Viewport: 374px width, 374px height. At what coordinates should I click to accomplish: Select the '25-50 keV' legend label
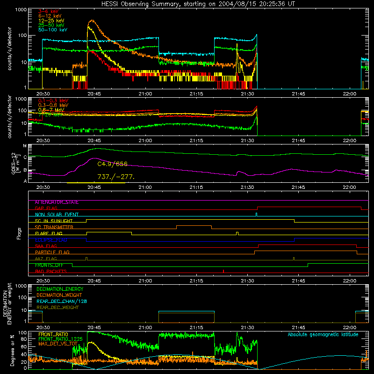51,25
